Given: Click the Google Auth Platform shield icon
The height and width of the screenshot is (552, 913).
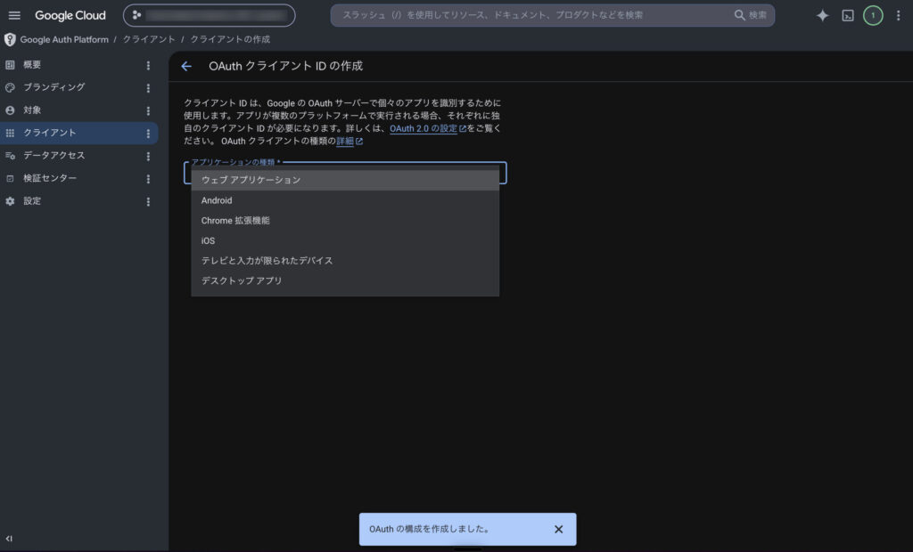Looking at the screenshot, I should click(x=10, y=39).
